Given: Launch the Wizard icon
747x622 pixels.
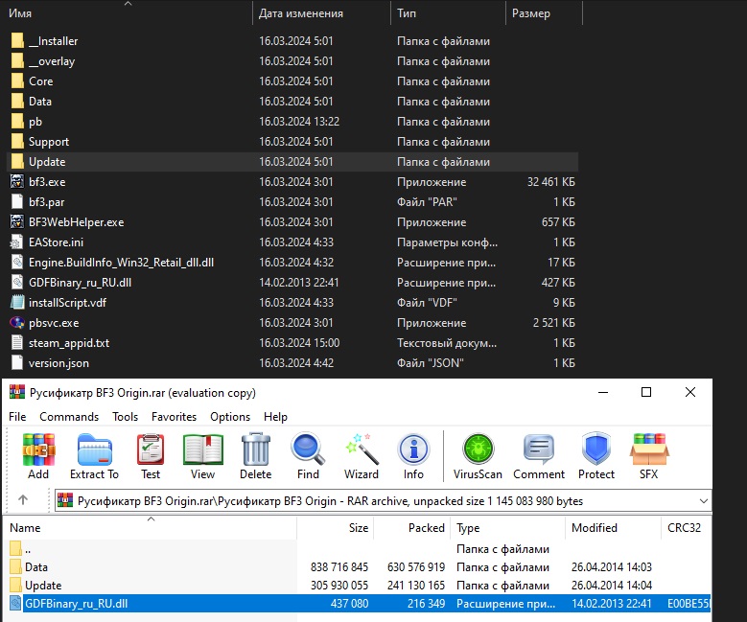Looking at the screenshot, I should pos(362,449).
